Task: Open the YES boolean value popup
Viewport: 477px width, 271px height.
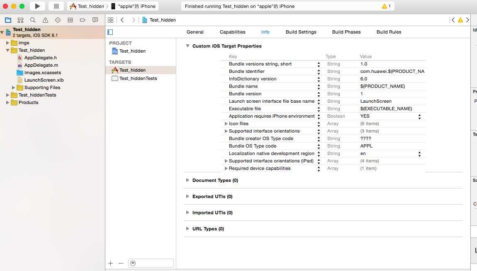Action: tap(419, 116)
